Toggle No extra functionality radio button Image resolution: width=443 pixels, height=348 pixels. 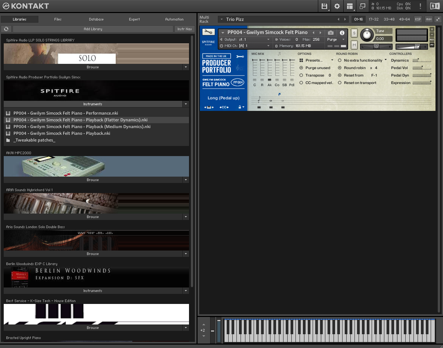(x=340, y=60)
